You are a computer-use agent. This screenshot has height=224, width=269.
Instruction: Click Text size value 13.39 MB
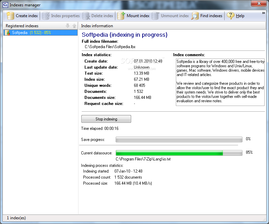pyautogui.click(x=142, y=73)
